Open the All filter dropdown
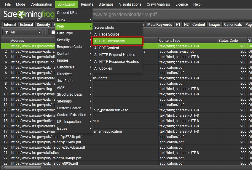252x170 pixels. [23, 32]
